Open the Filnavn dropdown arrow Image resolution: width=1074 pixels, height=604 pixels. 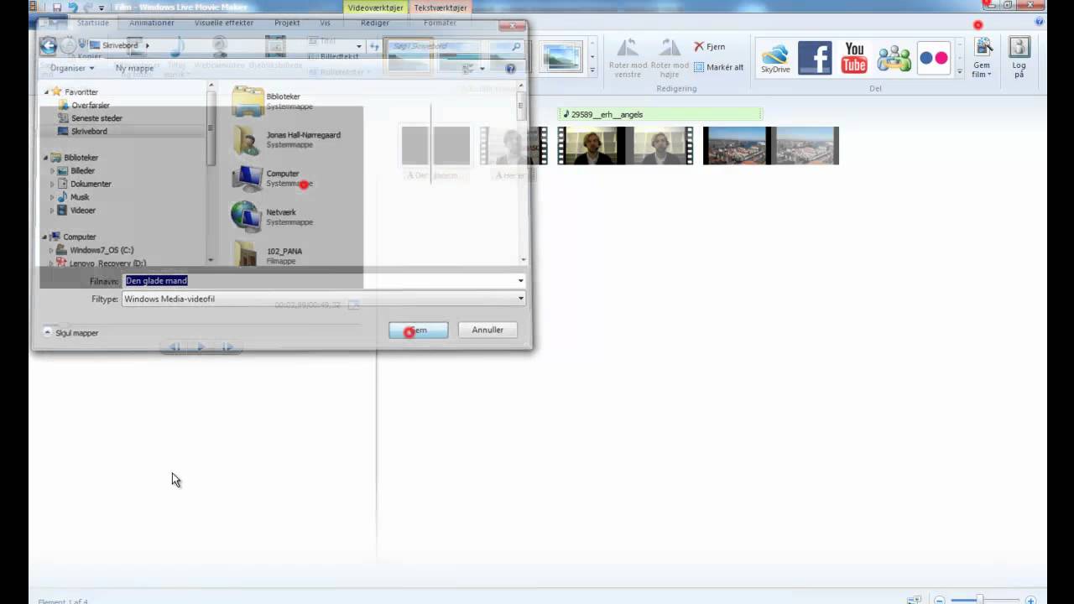point(520,281)
